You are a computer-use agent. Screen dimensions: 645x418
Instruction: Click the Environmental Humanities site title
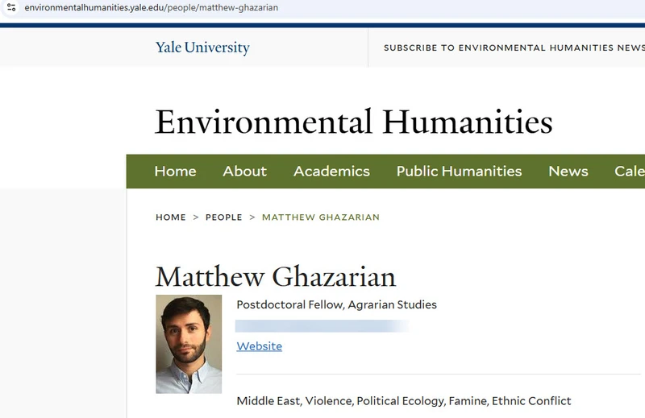tap(354, 122)
